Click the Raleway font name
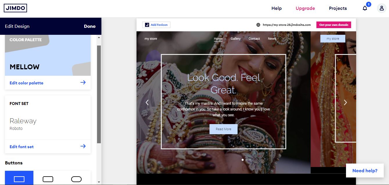 point(23,121)
